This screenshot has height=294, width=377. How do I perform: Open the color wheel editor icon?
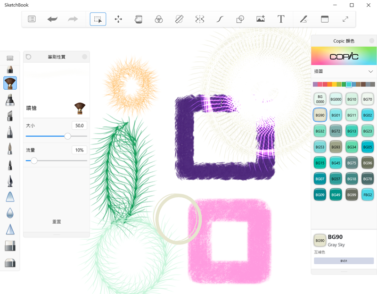[x=159, y=19]
